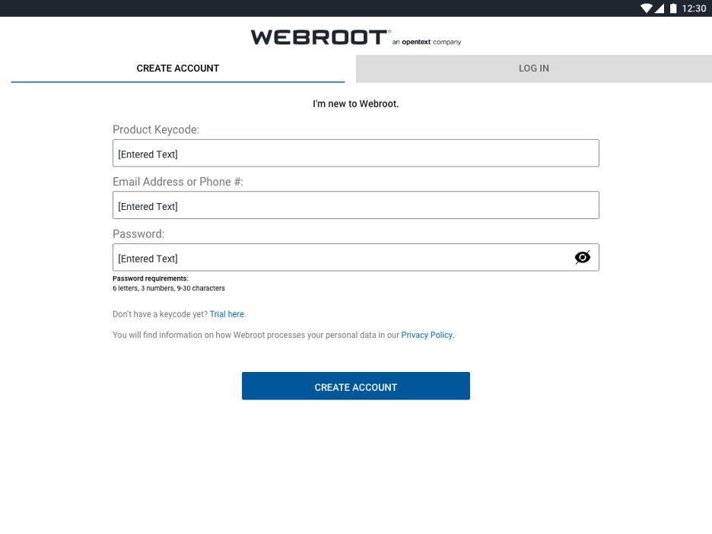The width and height of the screenshot is (712, 534).
Task: Tap the battery status icon
Action: click(673, 8)
